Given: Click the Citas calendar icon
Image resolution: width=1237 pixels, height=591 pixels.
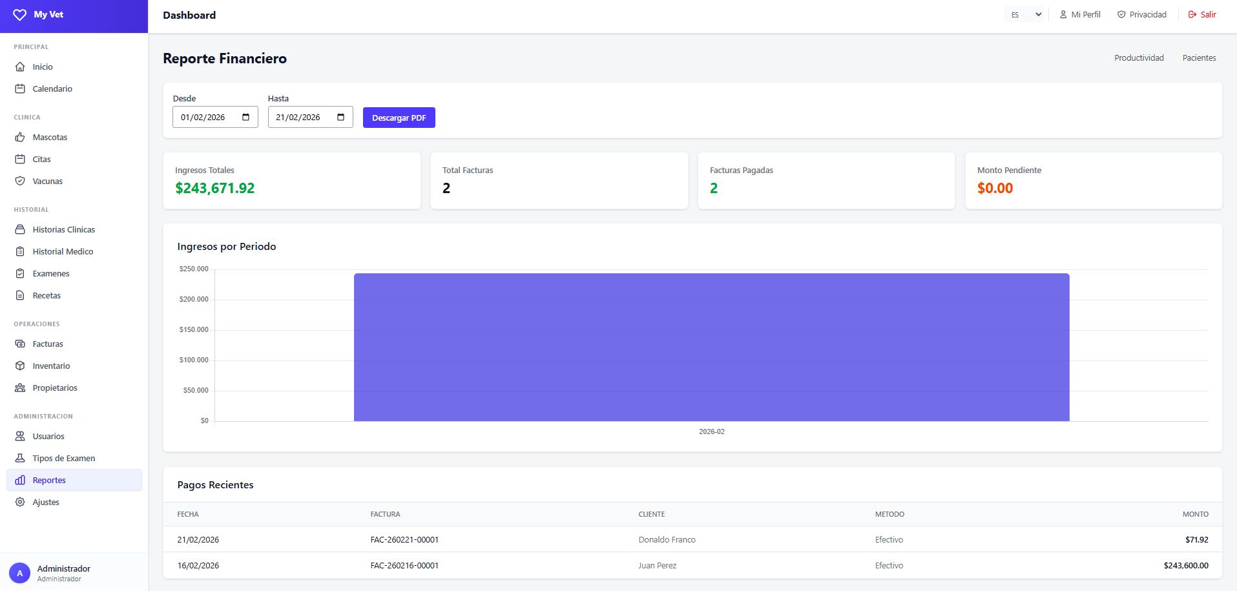Looking at the screenshot, I should 20,159.
